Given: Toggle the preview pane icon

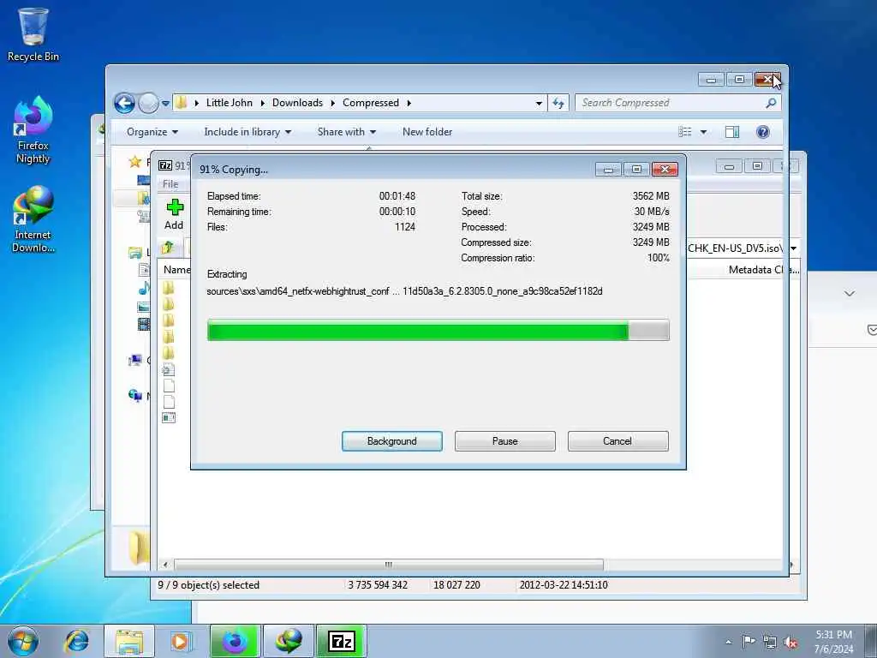Looking at the screenshot, I should click(x=732, y=132).
